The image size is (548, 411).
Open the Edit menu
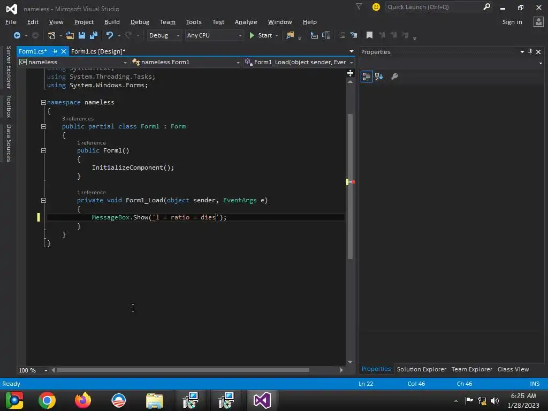click(33, 22)
